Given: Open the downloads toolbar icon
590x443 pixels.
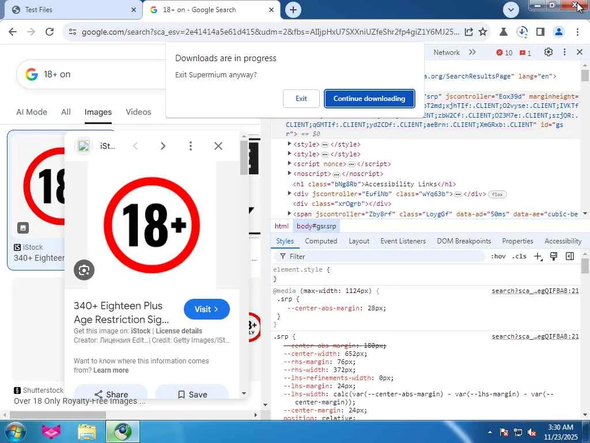Looking at the screenshot, I should coord(522,32).
